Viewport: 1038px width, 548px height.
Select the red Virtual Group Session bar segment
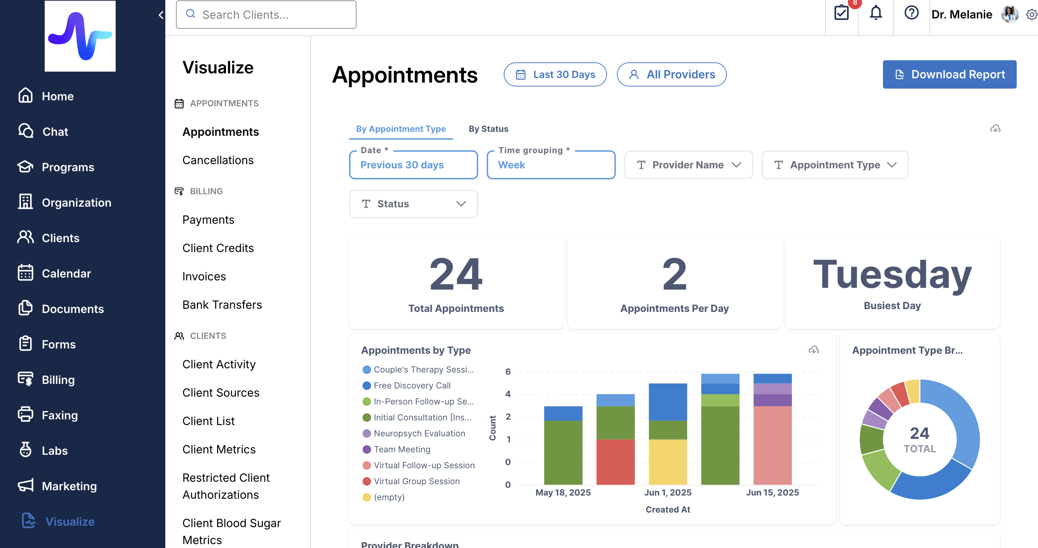point(615,462)
